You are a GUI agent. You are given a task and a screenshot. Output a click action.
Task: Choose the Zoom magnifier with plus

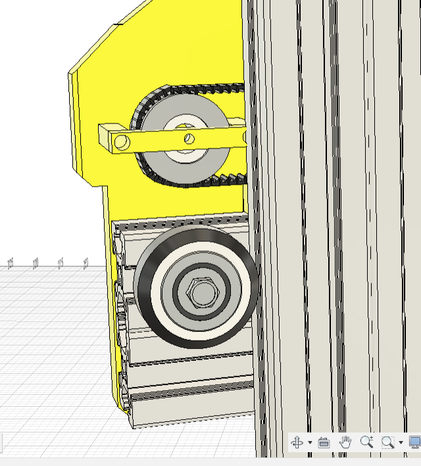[367, 442]
